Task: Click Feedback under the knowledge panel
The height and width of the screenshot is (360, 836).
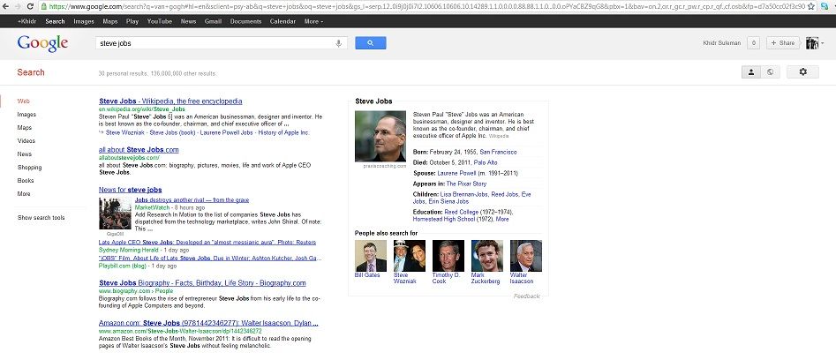Action: [527, 296]
